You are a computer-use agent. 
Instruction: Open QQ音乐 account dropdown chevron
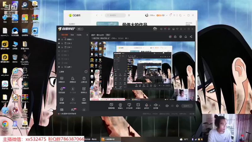[167, 15]
